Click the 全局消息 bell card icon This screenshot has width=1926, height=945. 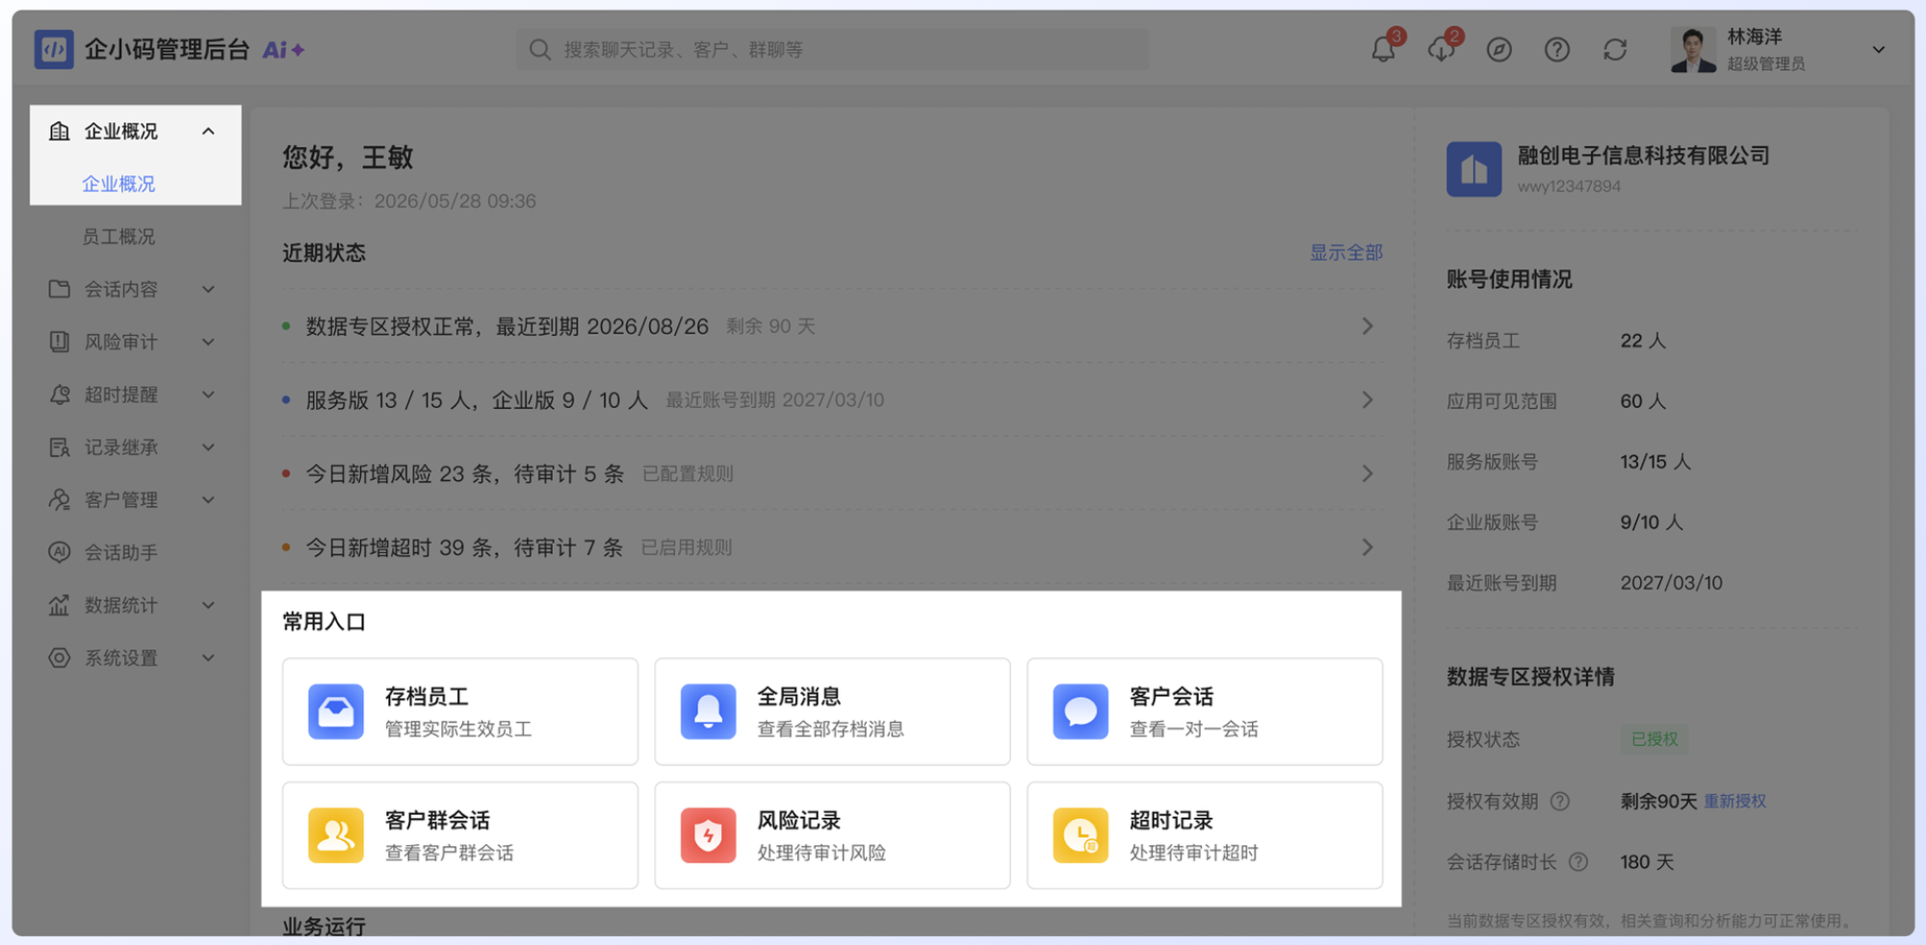[708, 711]
